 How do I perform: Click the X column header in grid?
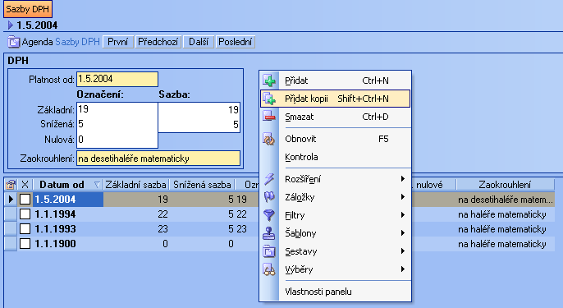point(25,185)
